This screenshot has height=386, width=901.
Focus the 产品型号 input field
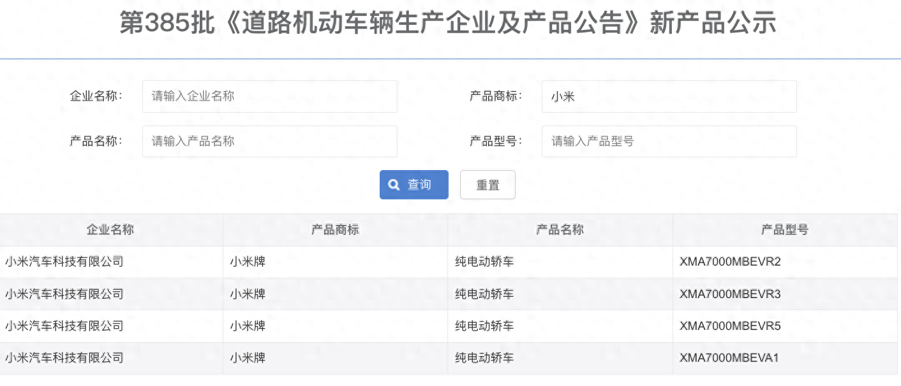pyautogui.click(x=669, y=141)
